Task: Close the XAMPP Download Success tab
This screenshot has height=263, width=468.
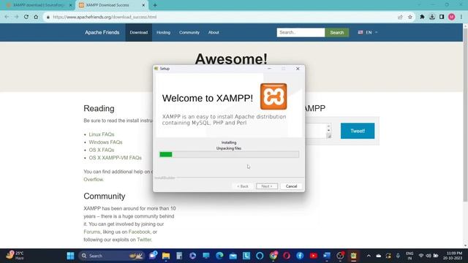Action: [x=143, y=5]
